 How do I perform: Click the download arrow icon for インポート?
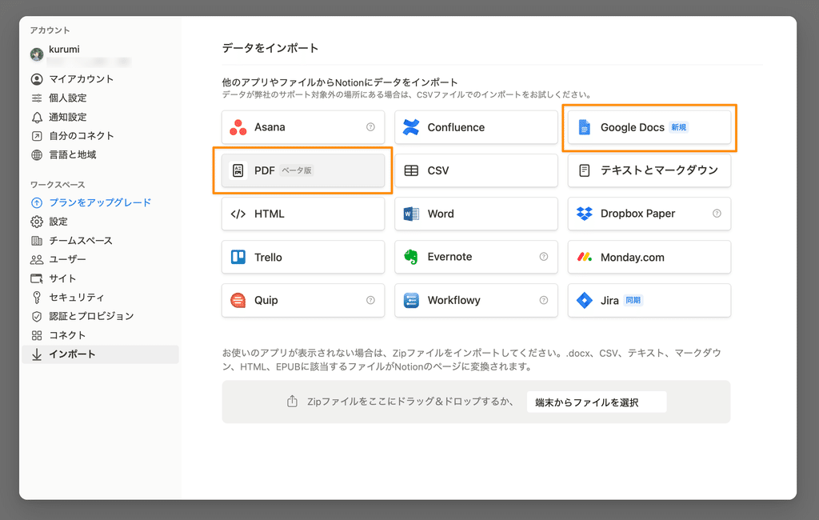coord(37,354)
